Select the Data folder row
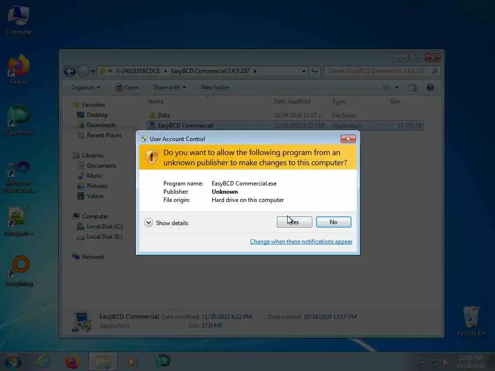Screen dimensions: 495x371 285,115
